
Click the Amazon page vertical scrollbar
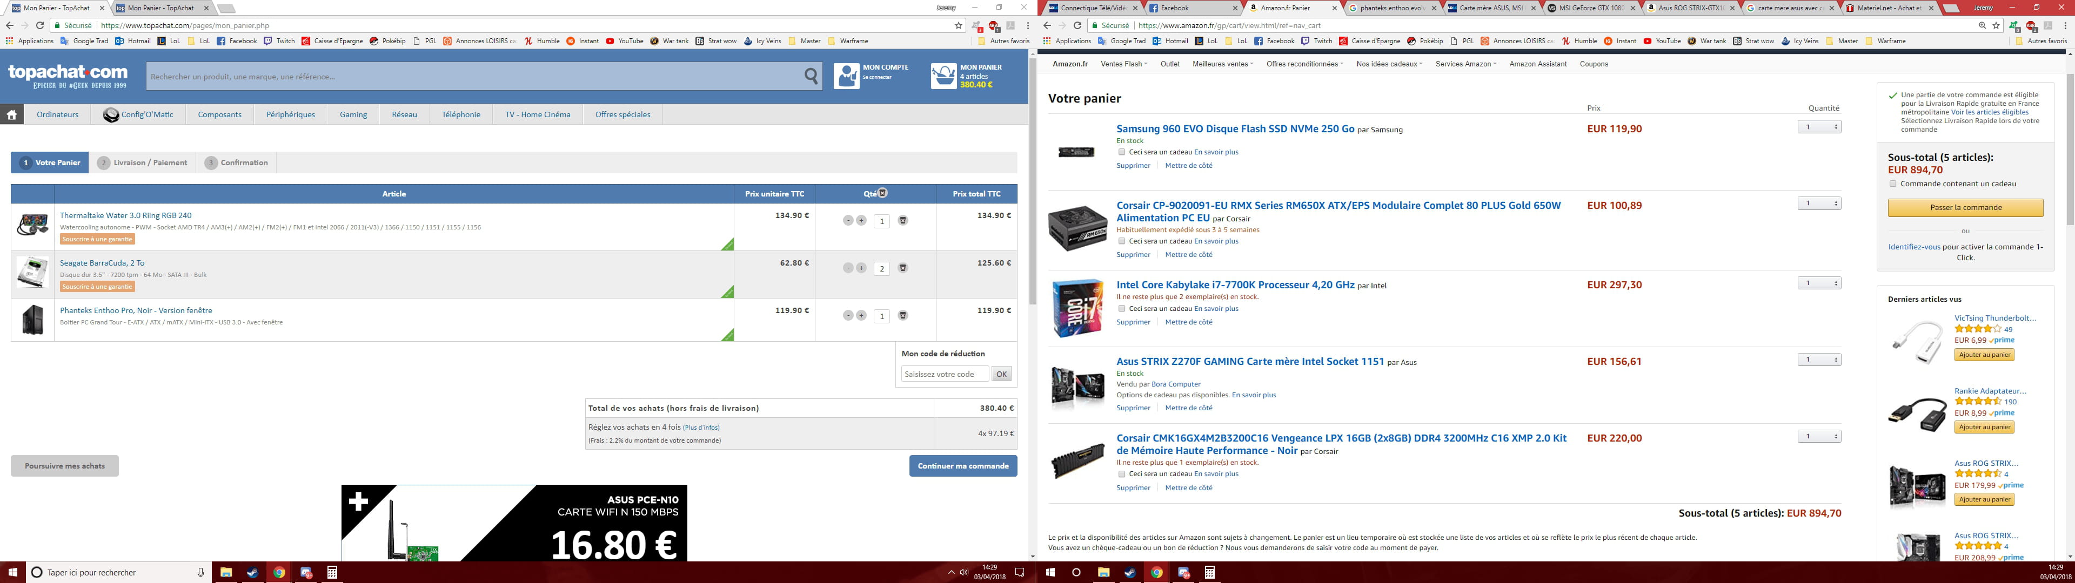2070,149
